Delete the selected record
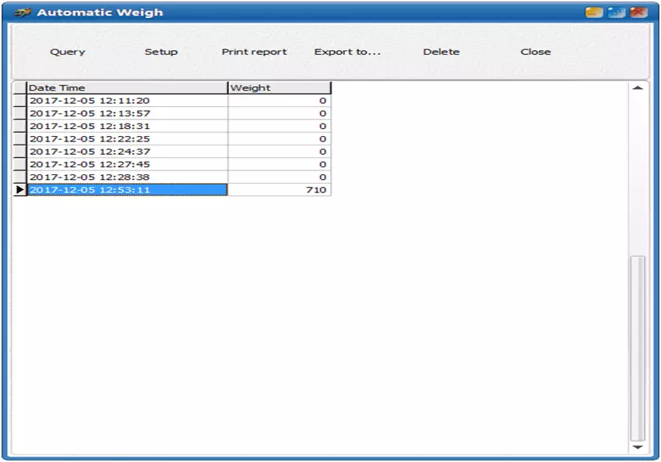661x462 pixels. click(441, 52)
